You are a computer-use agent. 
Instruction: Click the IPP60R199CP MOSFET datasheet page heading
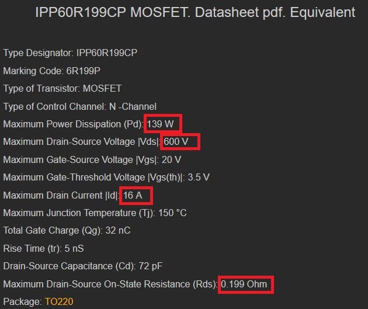pos(195,12)
